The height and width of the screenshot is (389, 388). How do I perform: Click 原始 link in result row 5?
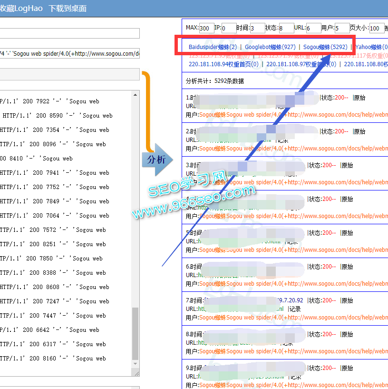click(x=347, y=233)
